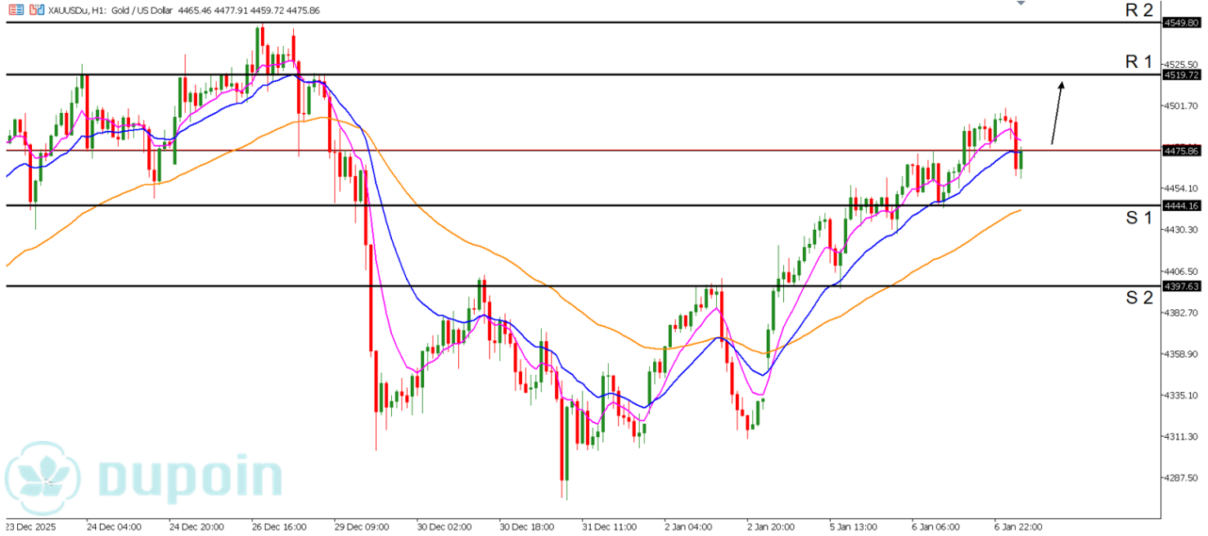This screenshot has width=1208, height=536.
Task: Select the 4444.16 price tag
Action: tap(1181, 205)
